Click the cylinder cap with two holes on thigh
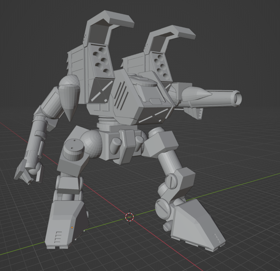Screen dimensions: 280x271 (73, 149)
